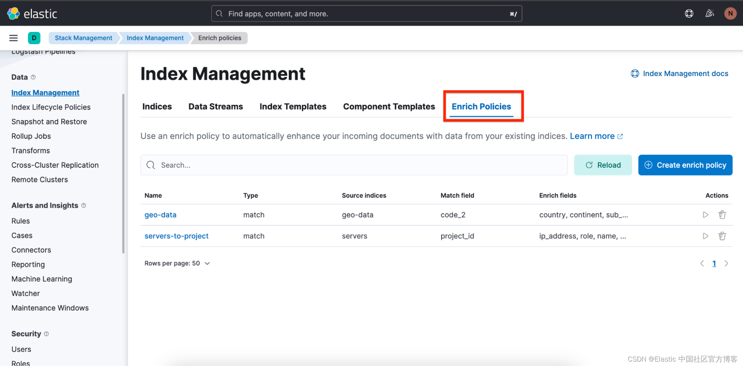The width and height of the screenshot is (743, 366).
Task: Click Create enrich policy button
Action: pos(685,165)
